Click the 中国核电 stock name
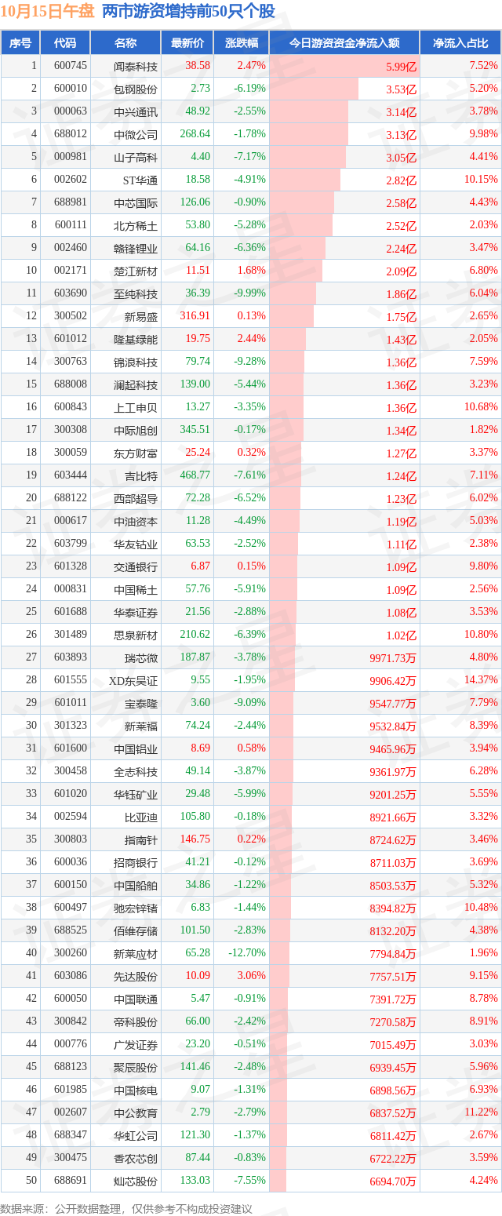This screenshot has width=502, height=1216. point(136,1090)
